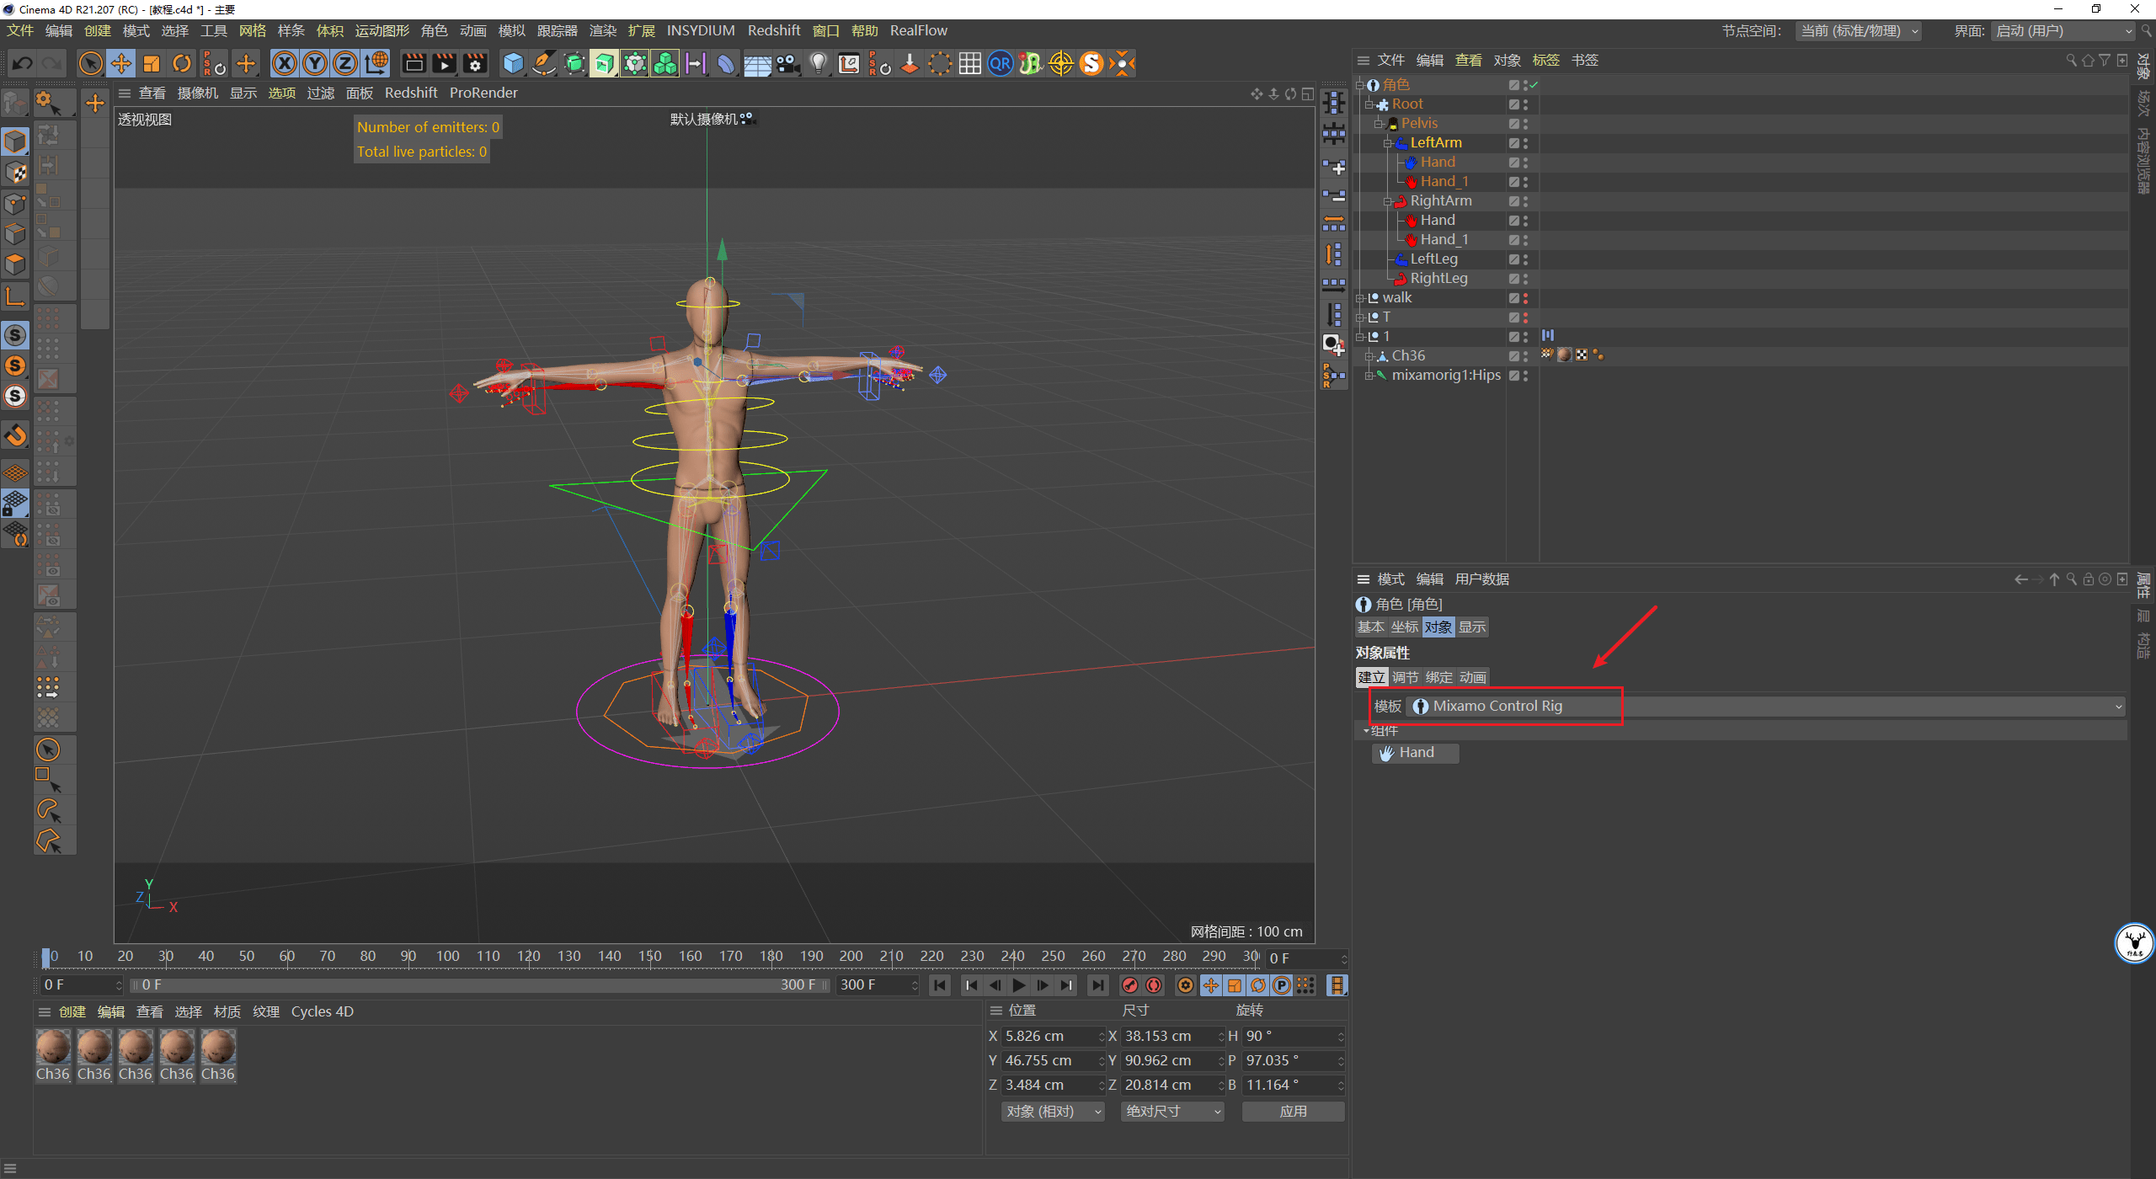Add a Camera object
2156x1179 pixels.
(787, 63)
